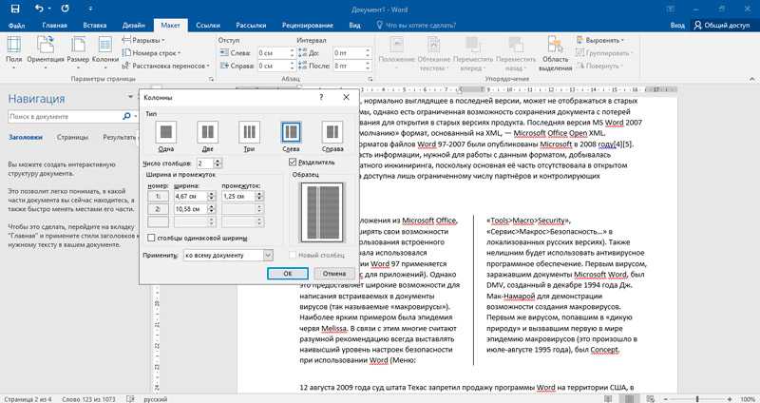Click the Вход sign-in link
Image resolution: width=760 pixels, height=403 pixels.
tap(677, 26)
